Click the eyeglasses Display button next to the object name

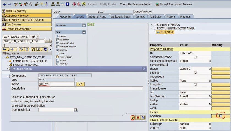pos(51,41)
